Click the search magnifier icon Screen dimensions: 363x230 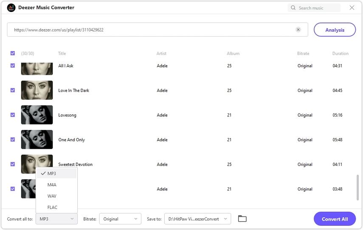click(293, 8)
